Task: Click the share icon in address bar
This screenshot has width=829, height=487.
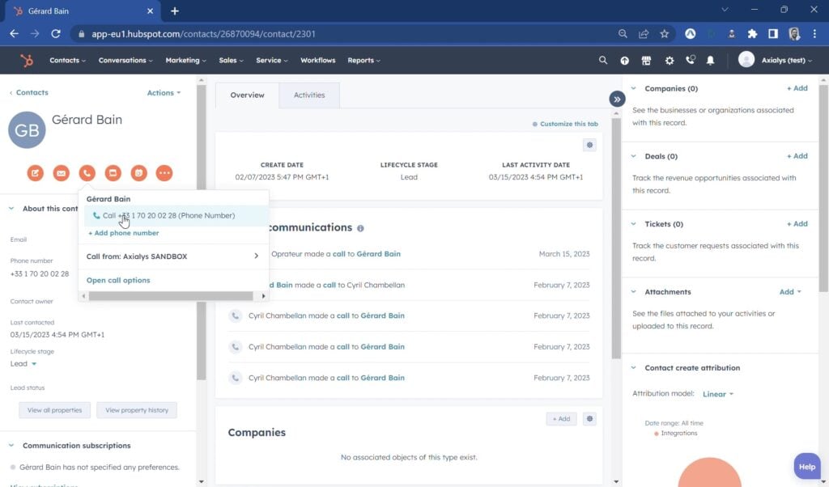Action: (x=644, y=34)
